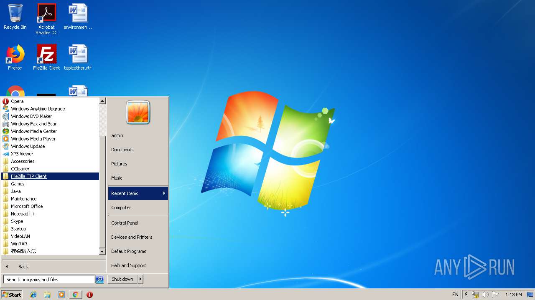
Task: Click EN language indicator
Action: tap(455, 295)
